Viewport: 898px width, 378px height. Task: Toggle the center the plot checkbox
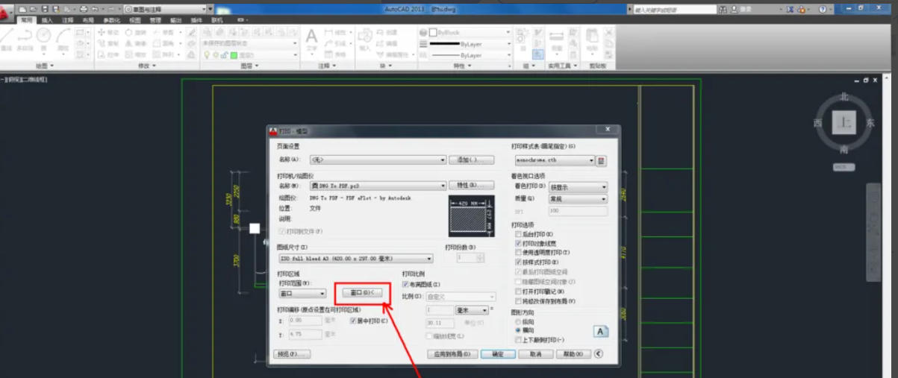click(353, 321)
